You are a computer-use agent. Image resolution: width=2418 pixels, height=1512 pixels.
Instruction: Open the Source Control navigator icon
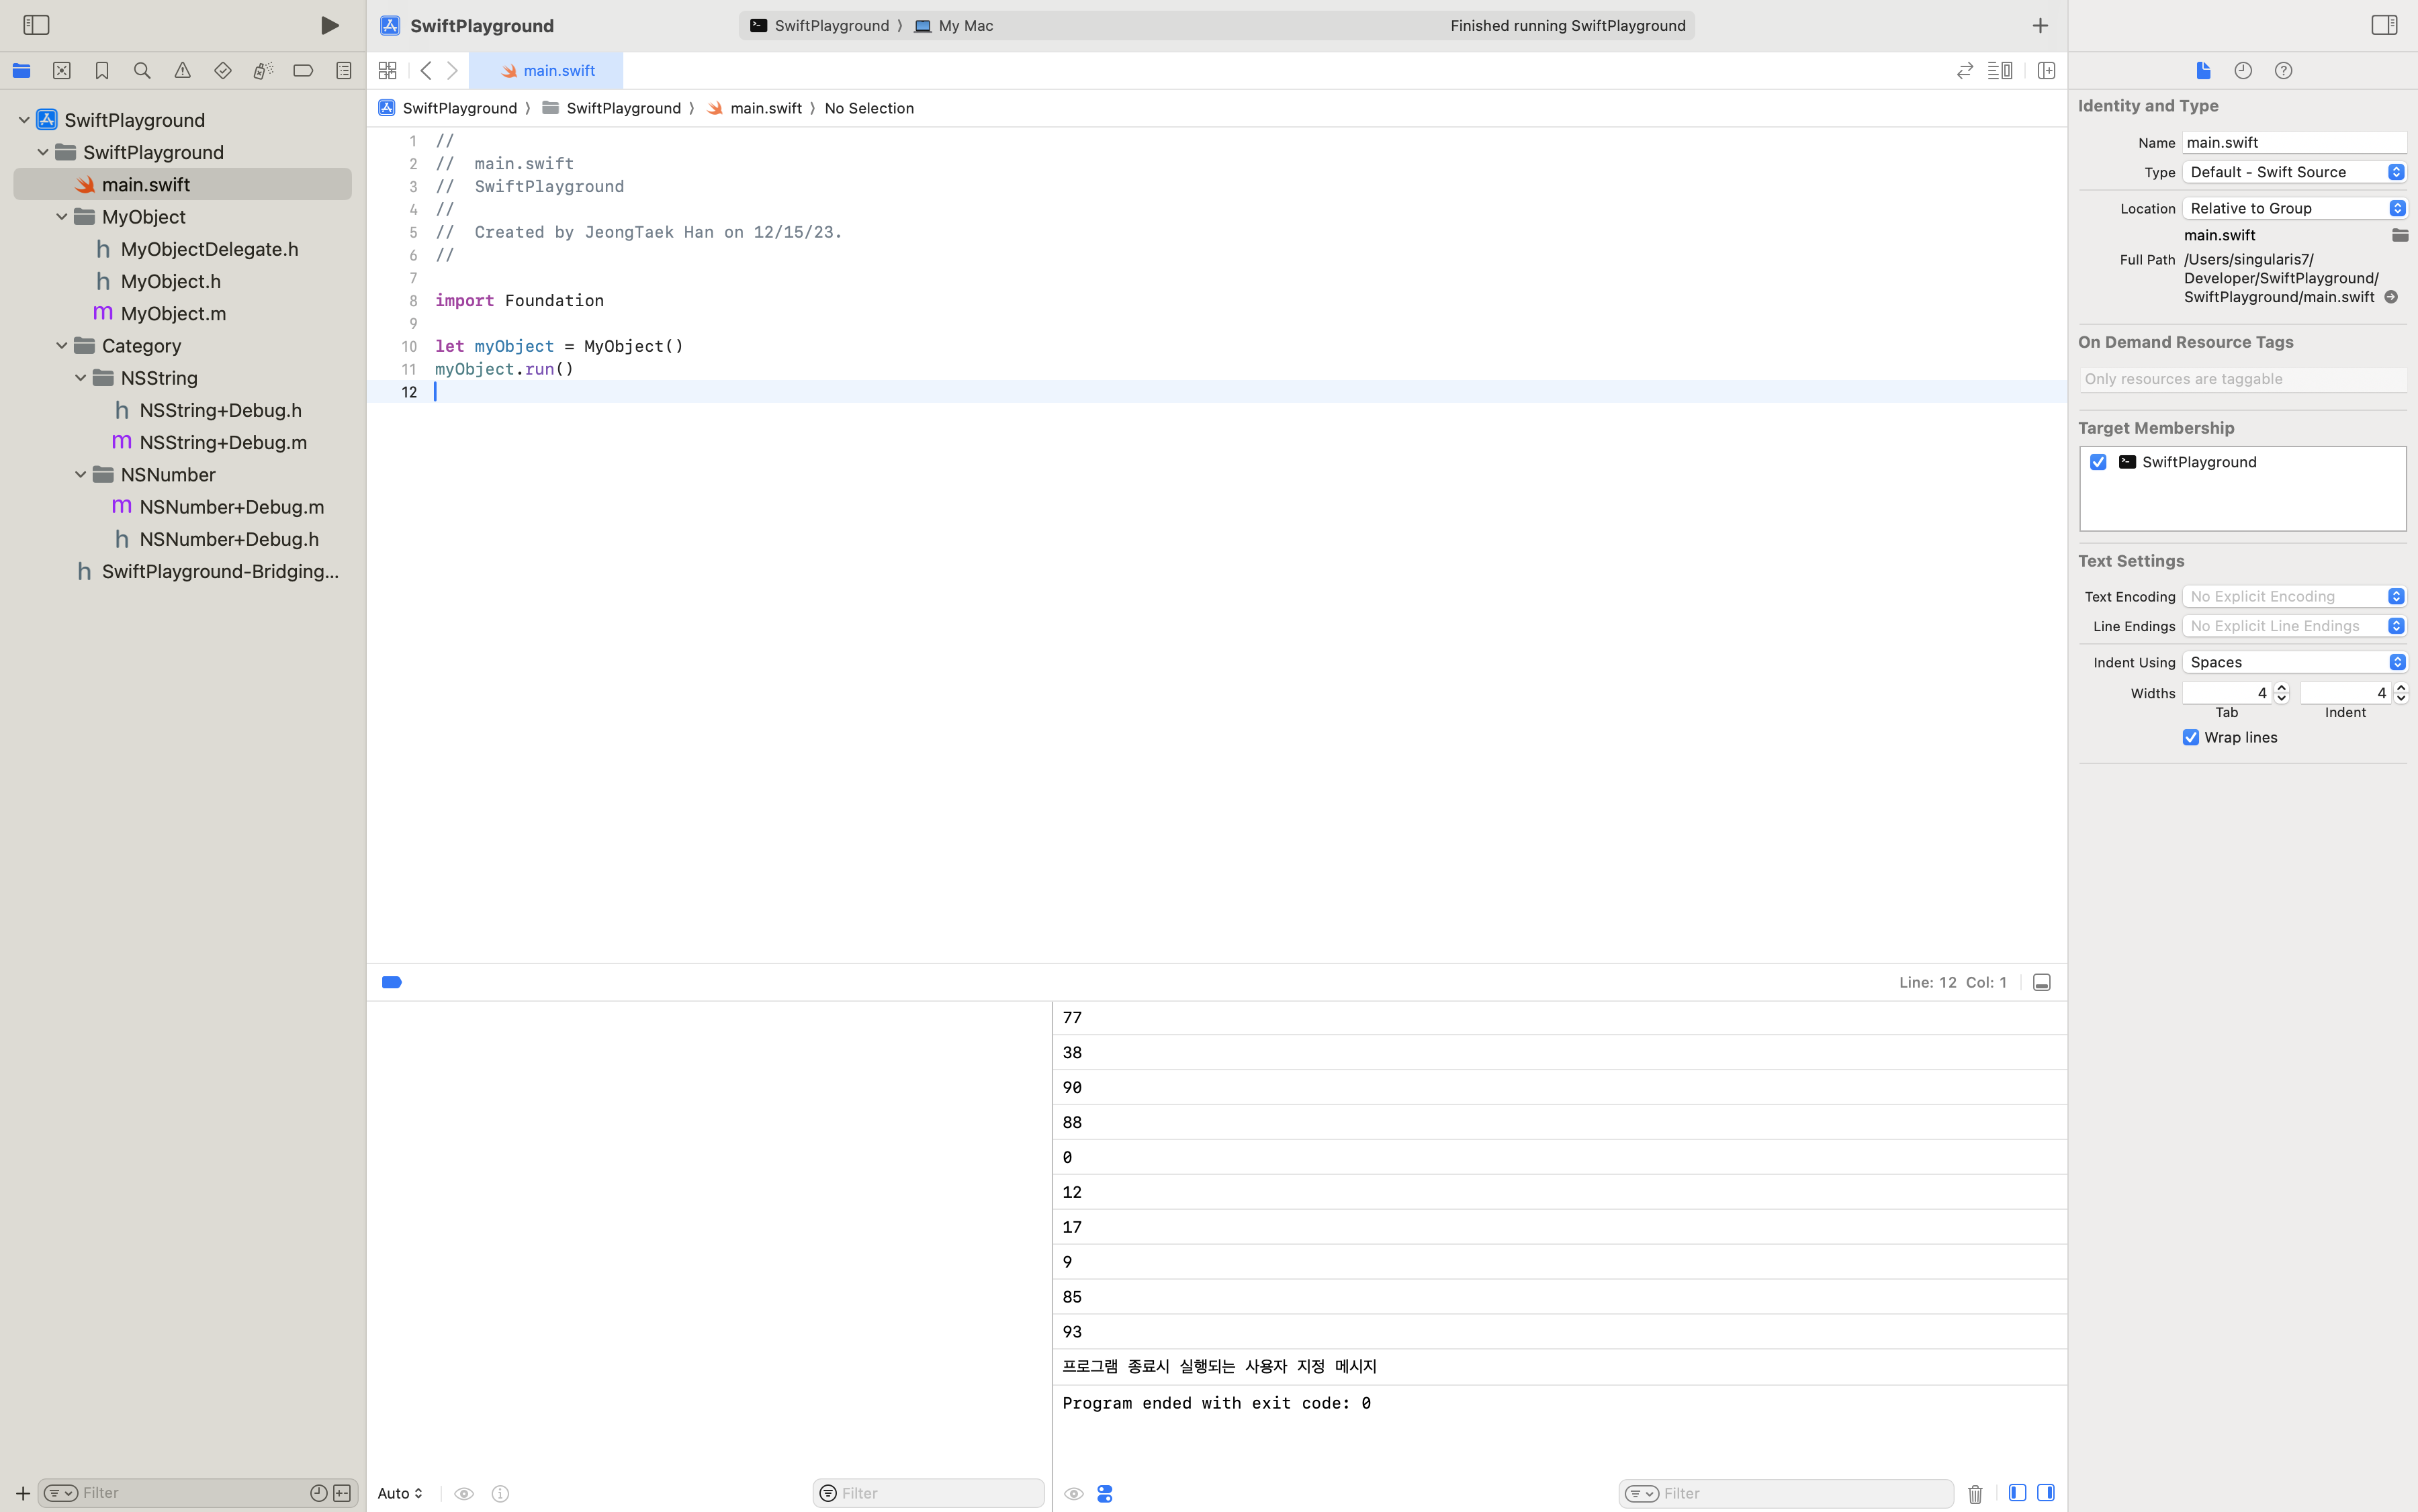(x=62, y=70)
